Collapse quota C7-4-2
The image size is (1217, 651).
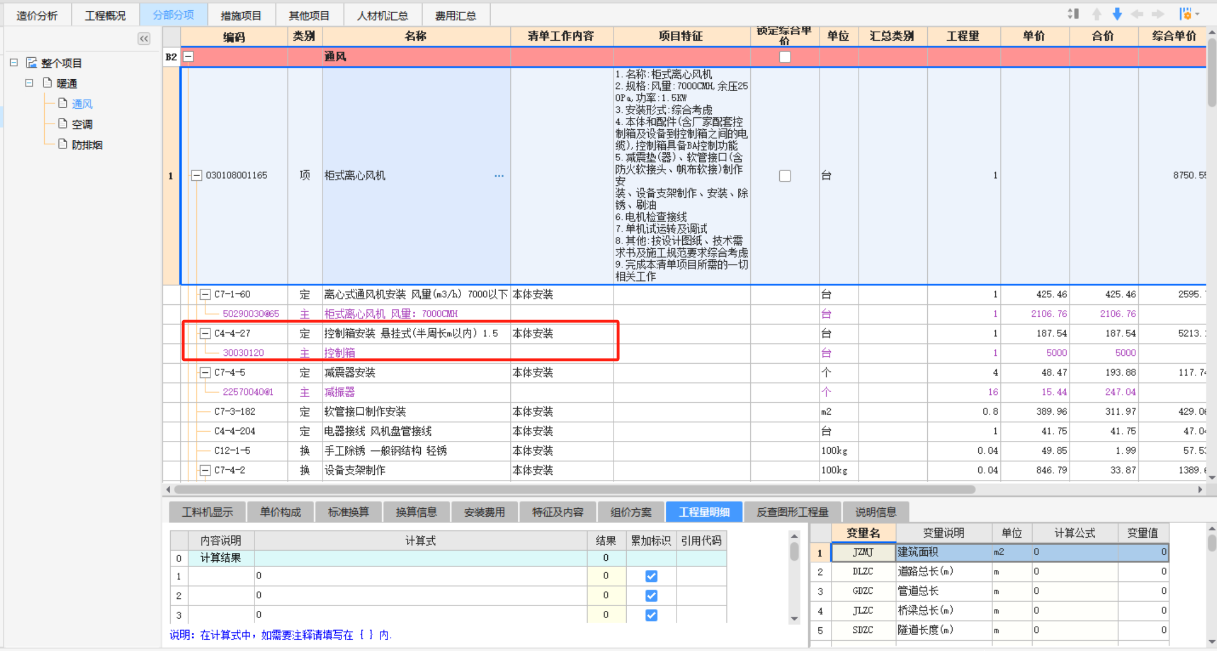205,470
